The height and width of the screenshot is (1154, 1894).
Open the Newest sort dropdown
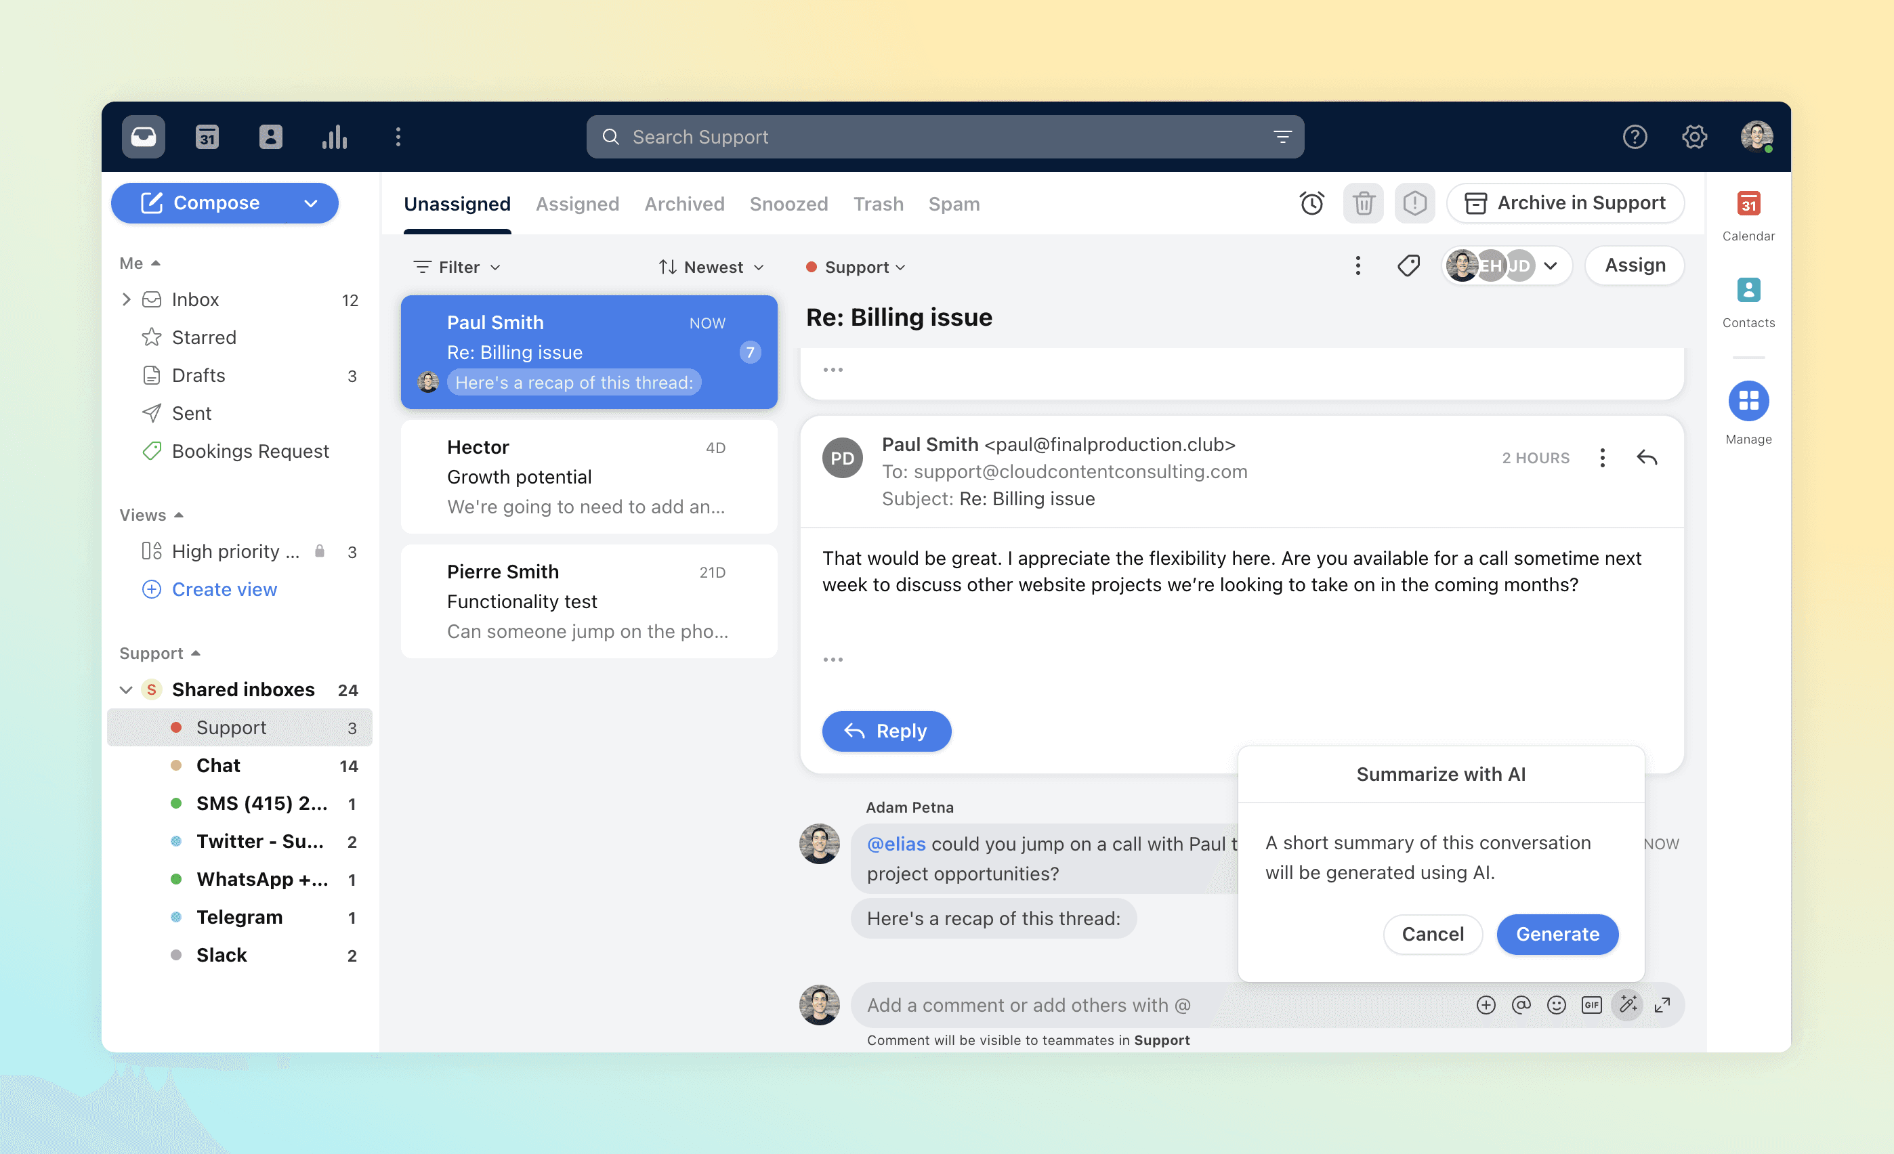(711, 267)
